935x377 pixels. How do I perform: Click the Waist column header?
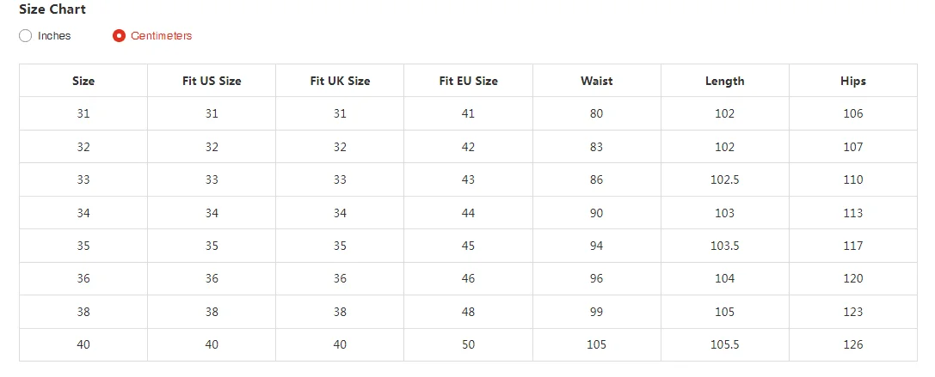click(596, 81)
